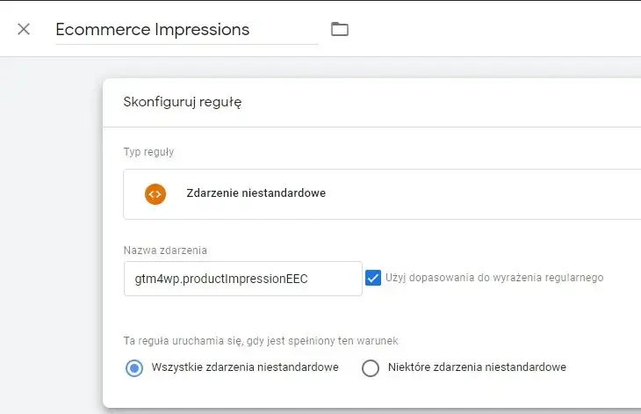Click the "Skonfiguruj regułę" card heading

click(183, 102)
